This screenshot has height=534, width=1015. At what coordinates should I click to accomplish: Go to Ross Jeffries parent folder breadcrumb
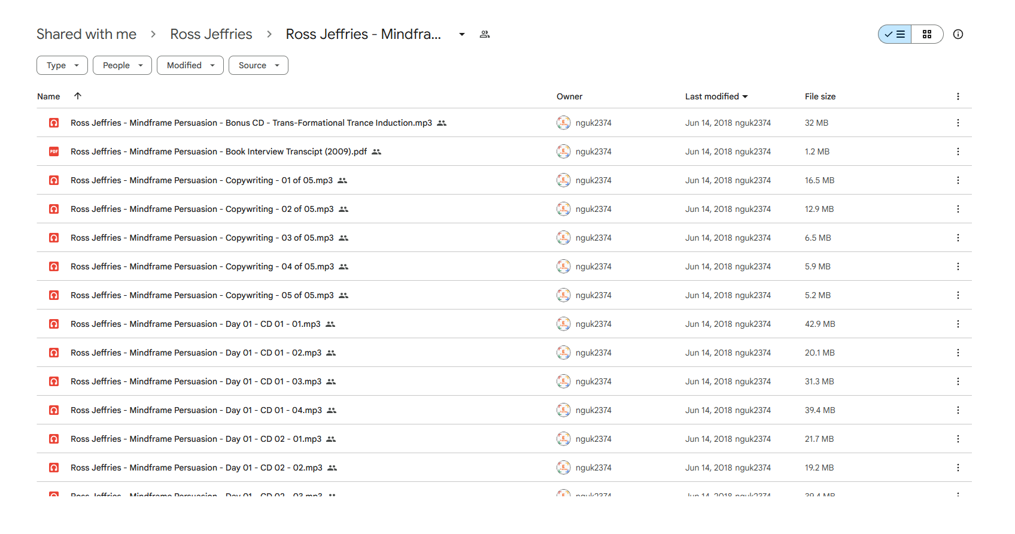(x=211, y=34)
